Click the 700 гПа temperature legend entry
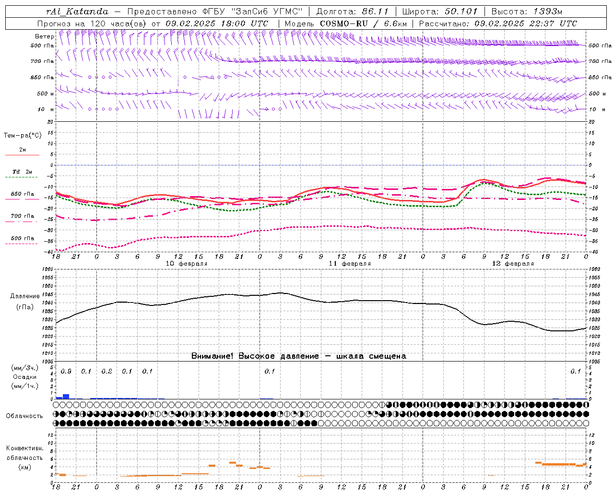The height and width of the screenshot is (491, 614). click(22, 216)
